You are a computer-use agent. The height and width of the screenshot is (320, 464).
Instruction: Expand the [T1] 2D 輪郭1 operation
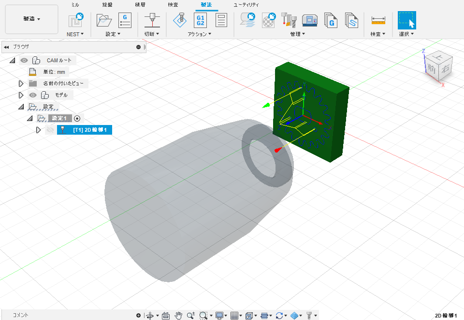[x=38, y=130]
